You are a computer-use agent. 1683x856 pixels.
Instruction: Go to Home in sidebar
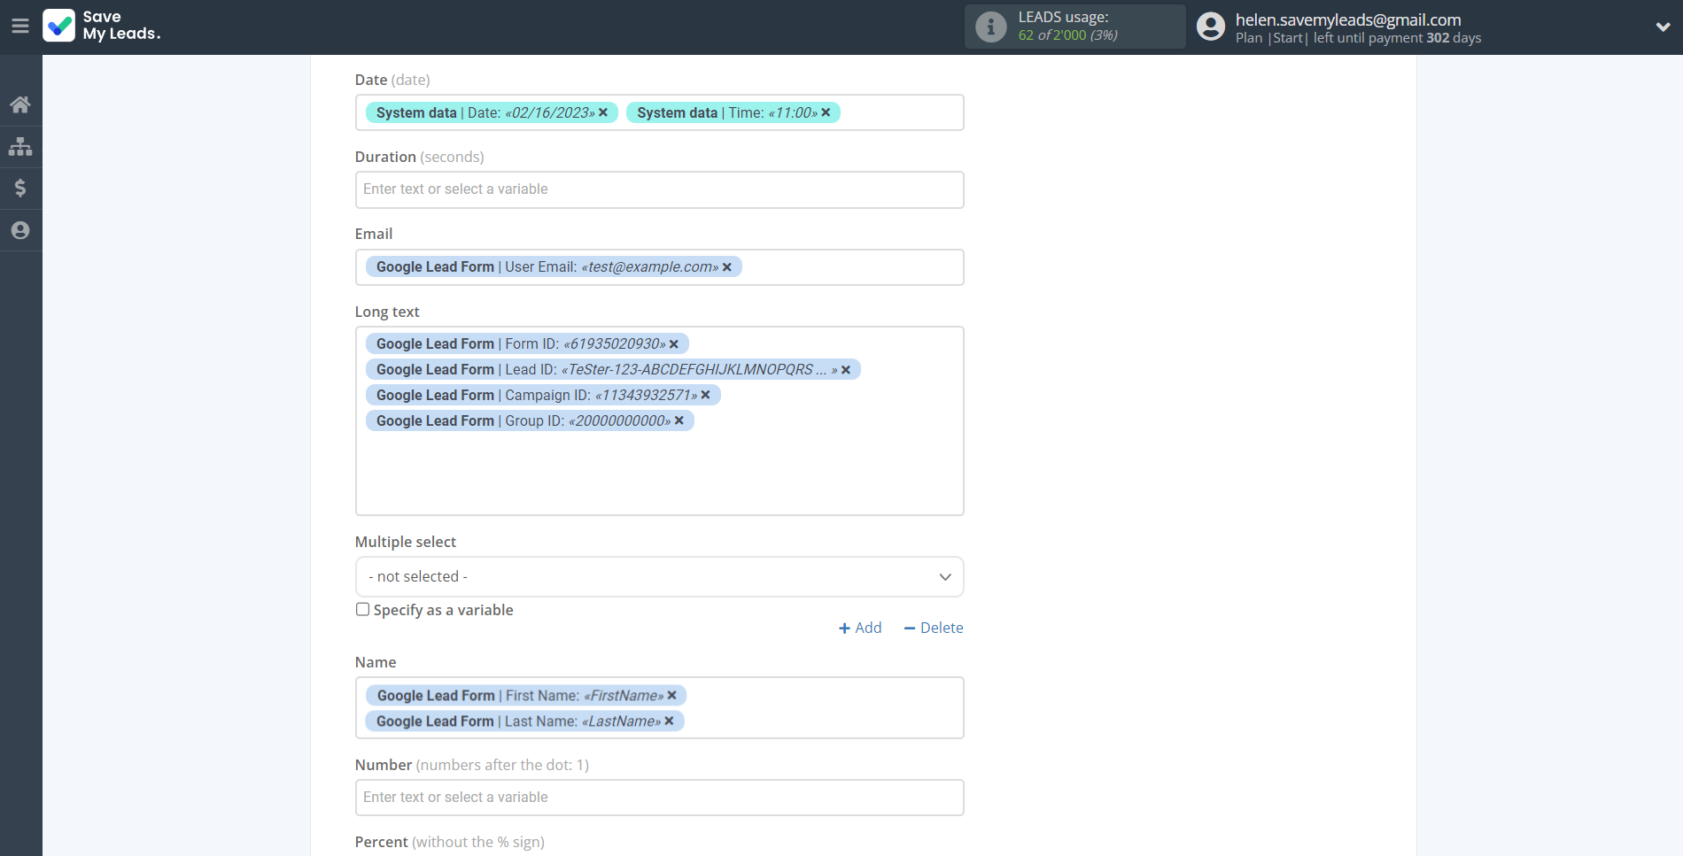click(20, 104)
